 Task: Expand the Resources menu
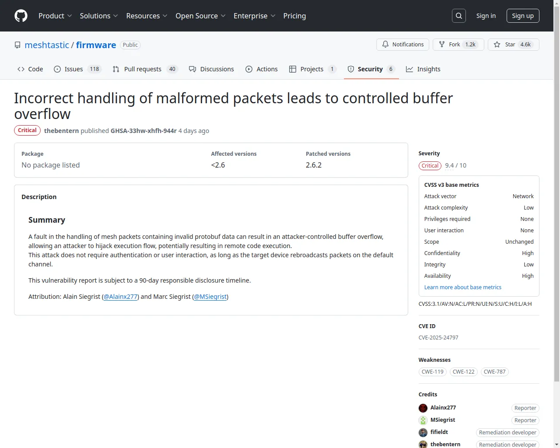(147, 16)
